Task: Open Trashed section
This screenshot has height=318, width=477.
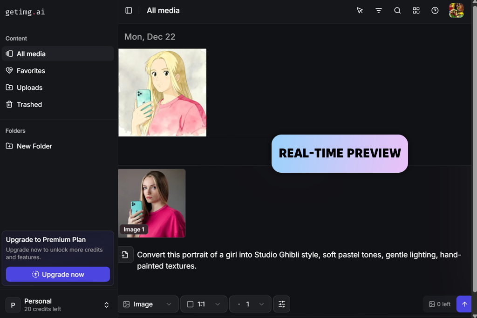Action: click(x=58, y=105)
